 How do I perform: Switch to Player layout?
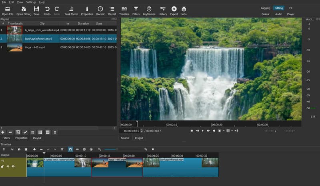[291, 14]
